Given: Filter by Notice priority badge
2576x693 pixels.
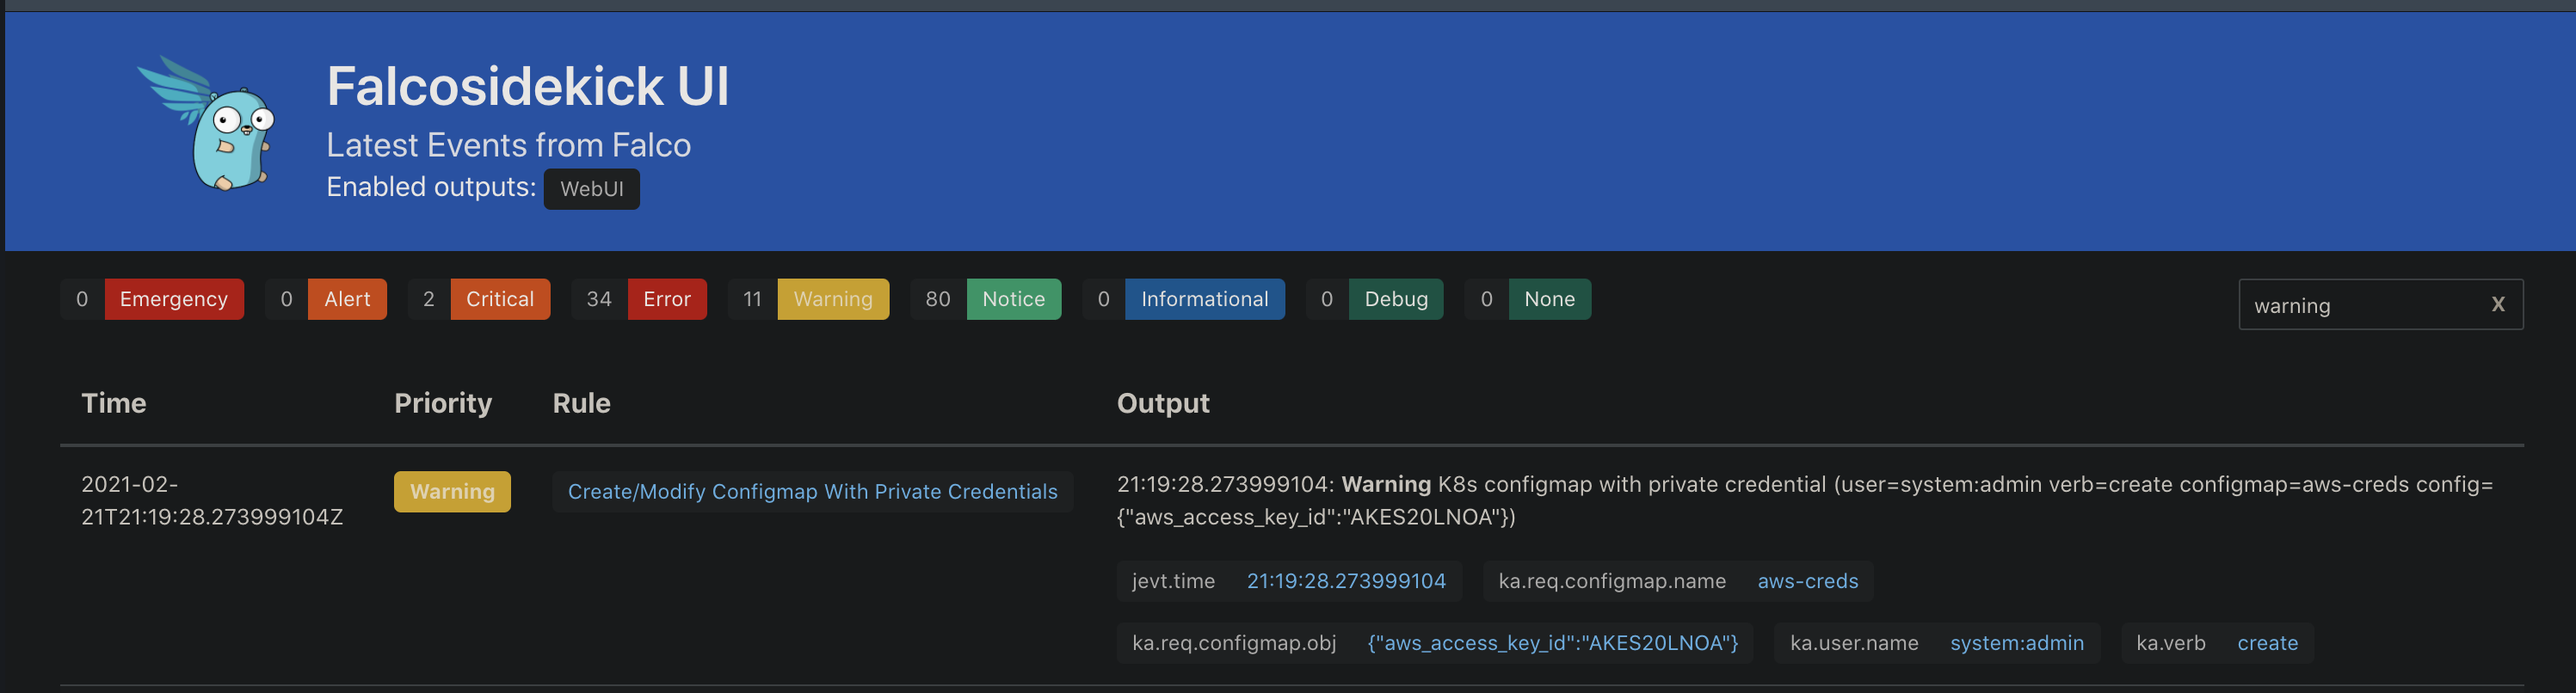Looking at the screenshot, I should coord(1013,299).
